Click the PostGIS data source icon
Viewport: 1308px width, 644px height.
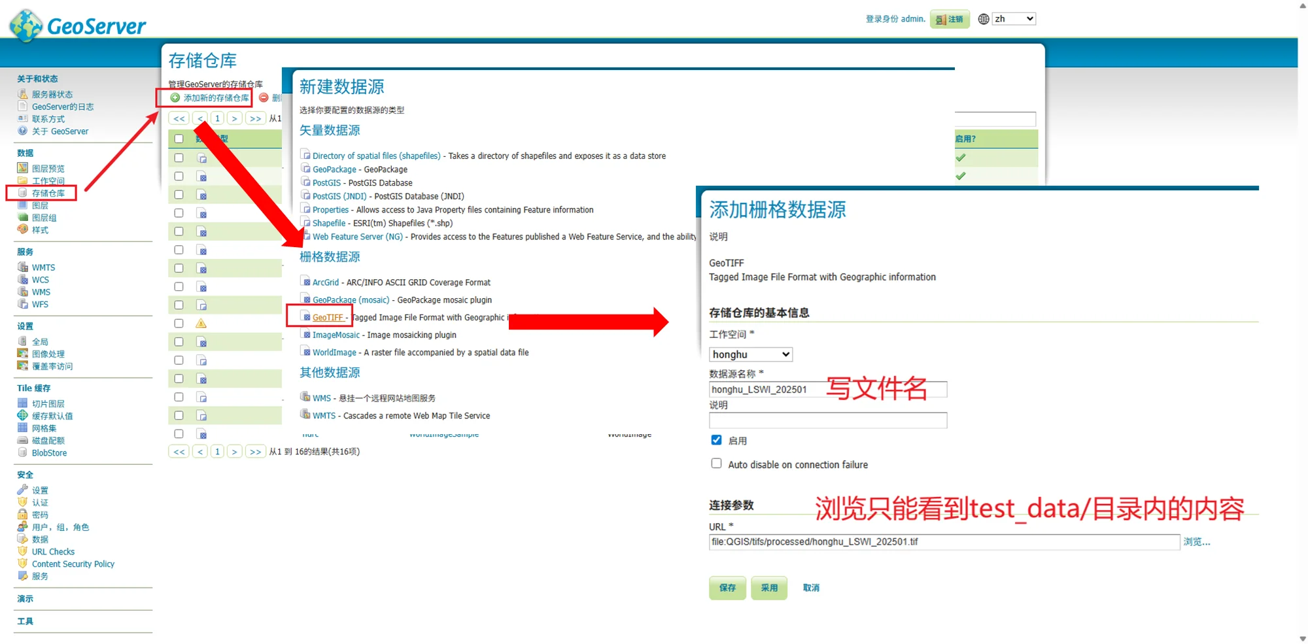(x=305, y=182)
